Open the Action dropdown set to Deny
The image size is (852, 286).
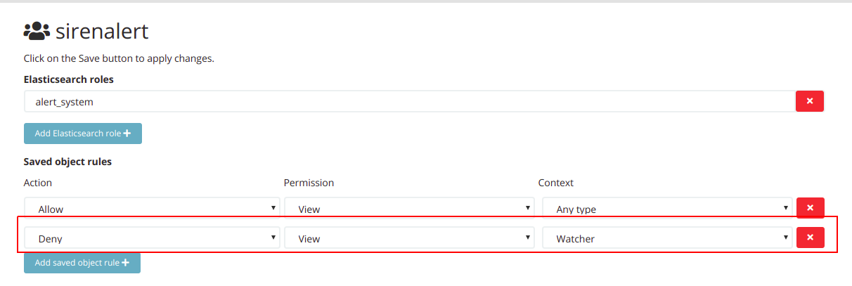[152, 239]
